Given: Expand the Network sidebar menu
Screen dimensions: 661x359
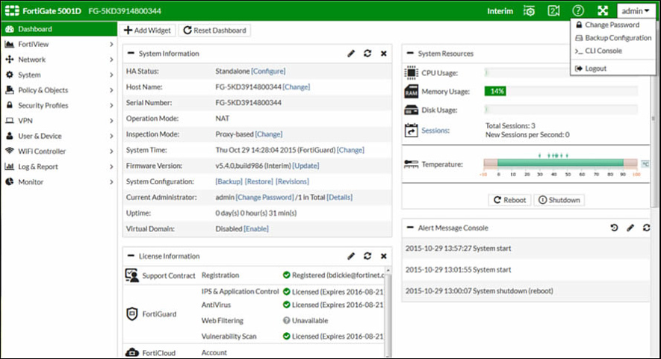Looking at the screenshot, I should point(58,60).
